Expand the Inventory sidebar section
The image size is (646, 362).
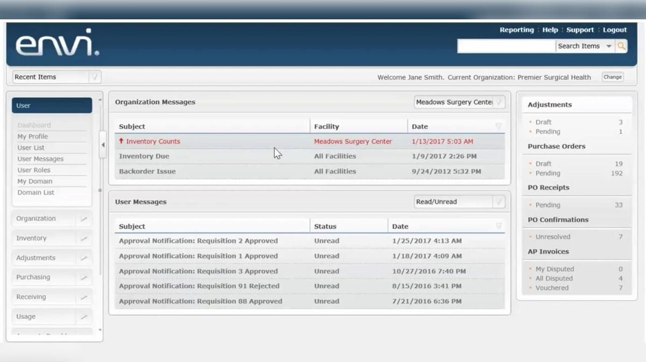51,238
